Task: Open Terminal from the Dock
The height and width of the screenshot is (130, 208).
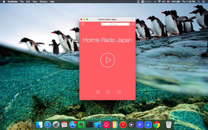Action: click(x=89, y=125)
